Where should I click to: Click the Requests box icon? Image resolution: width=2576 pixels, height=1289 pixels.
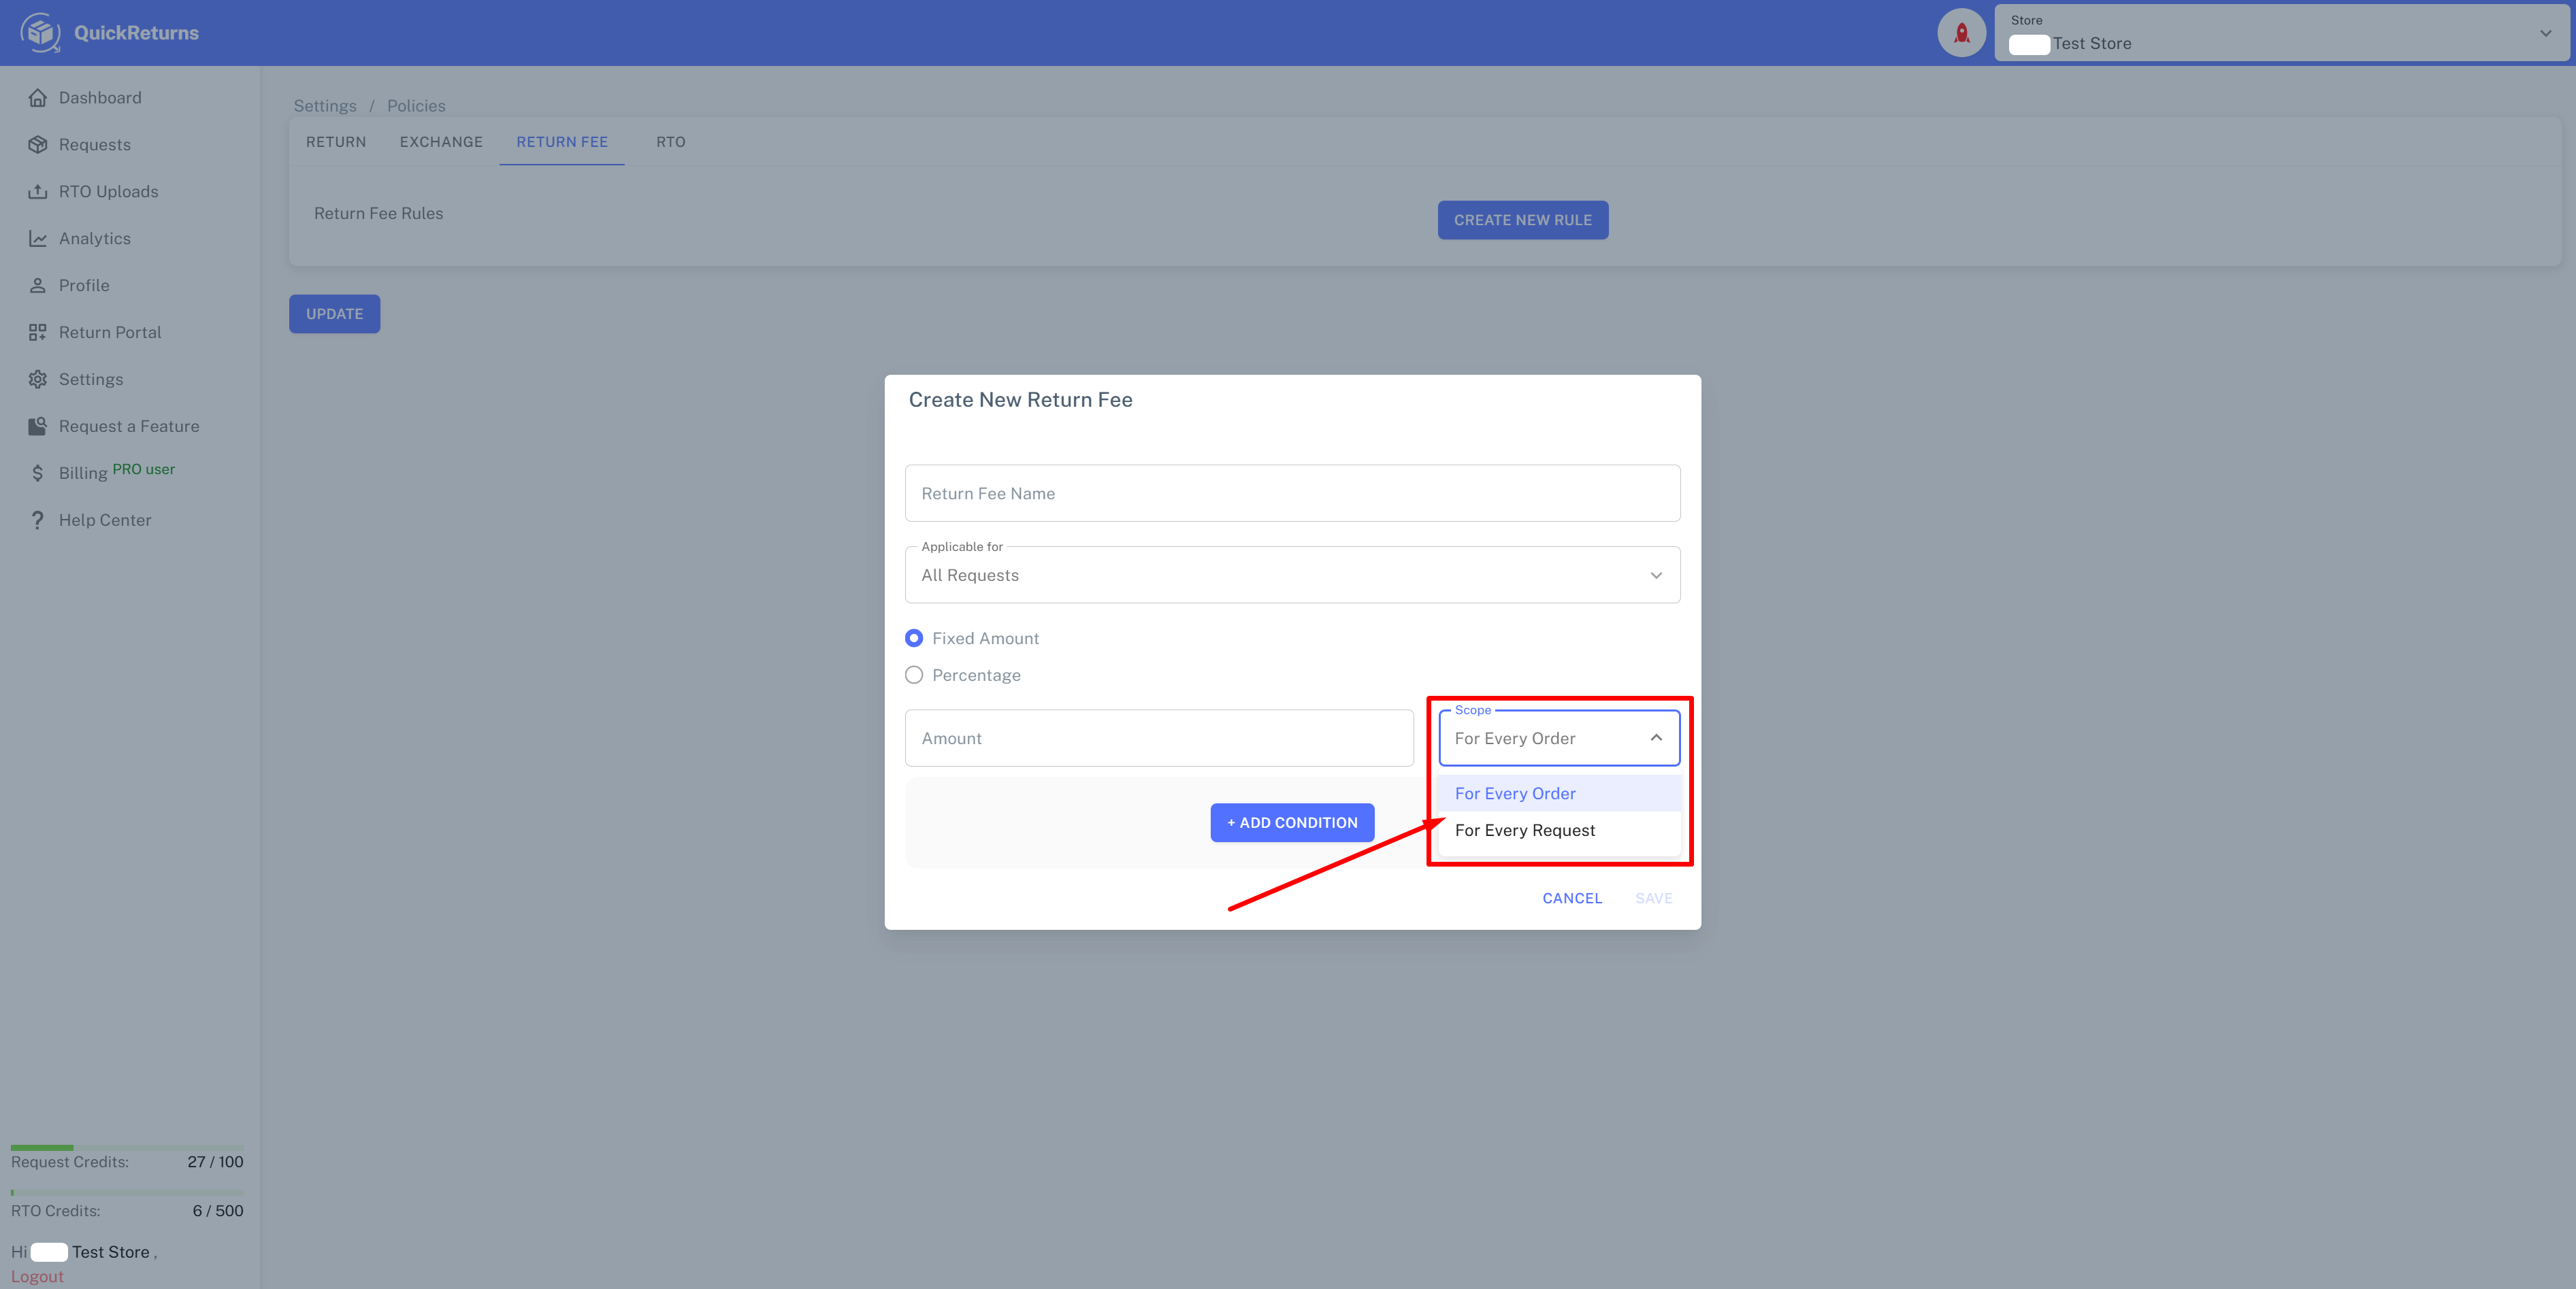click(x=38, y=145)
